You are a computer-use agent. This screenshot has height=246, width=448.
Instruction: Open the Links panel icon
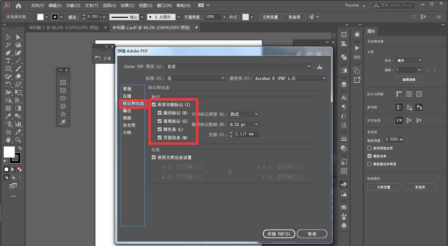pyautogui.click(x=357, y=57)
